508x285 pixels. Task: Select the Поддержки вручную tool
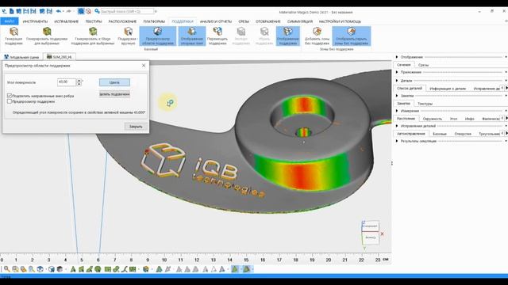pyautogui.click(x=129, y=36)
